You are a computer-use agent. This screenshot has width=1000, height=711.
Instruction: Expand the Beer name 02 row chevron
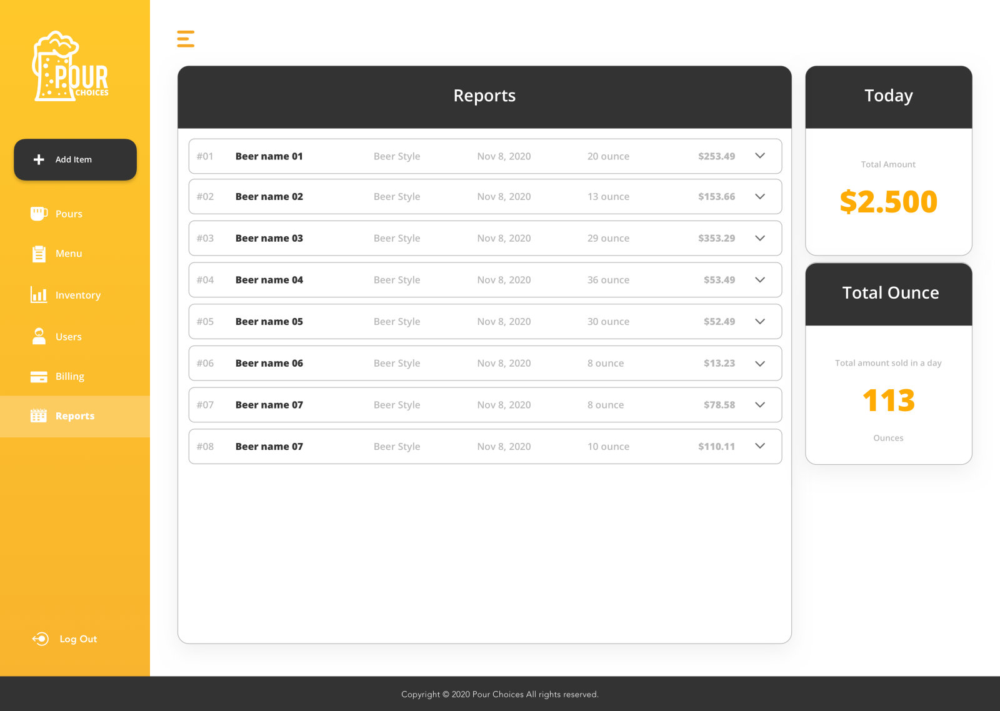coord(760,196)
